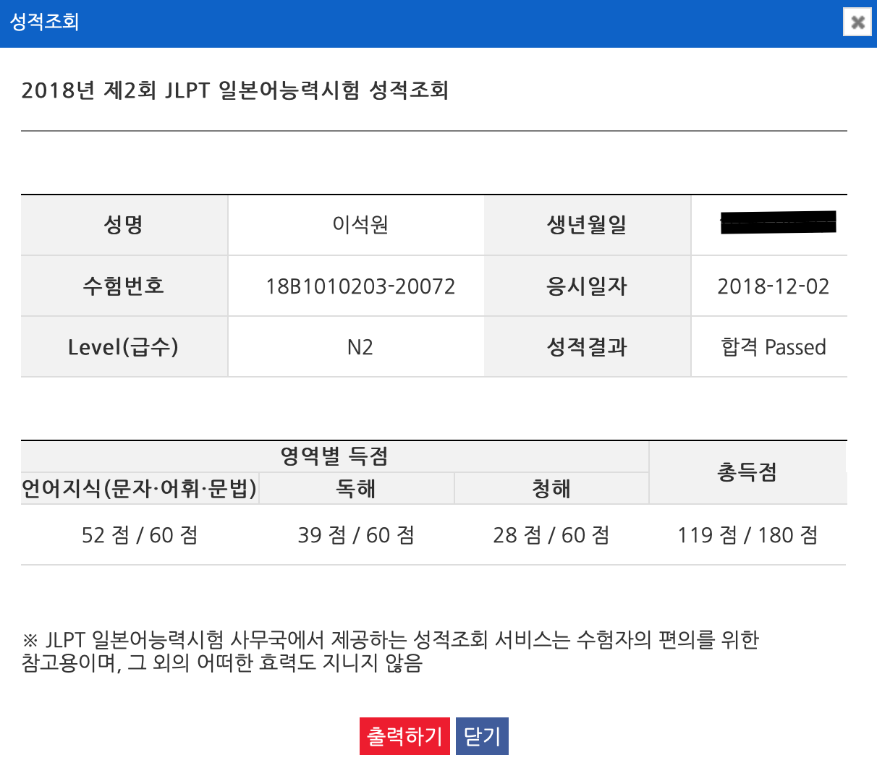
Task: Click the 수험번호 label cell
Action: click(x=124, y=286)
